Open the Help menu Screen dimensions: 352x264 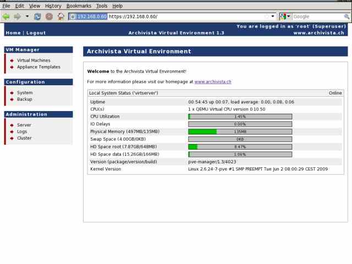(x=117, y=6)
